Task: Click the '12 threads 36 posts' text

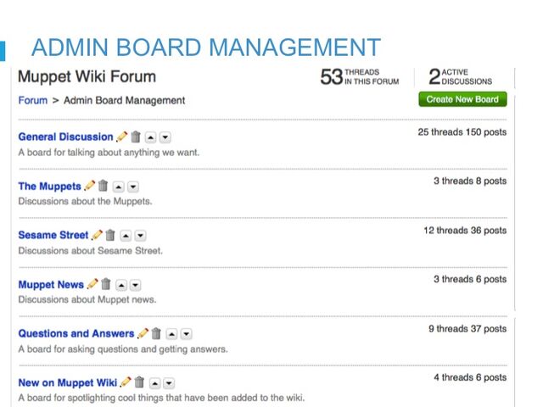Action: coord(465,230)
